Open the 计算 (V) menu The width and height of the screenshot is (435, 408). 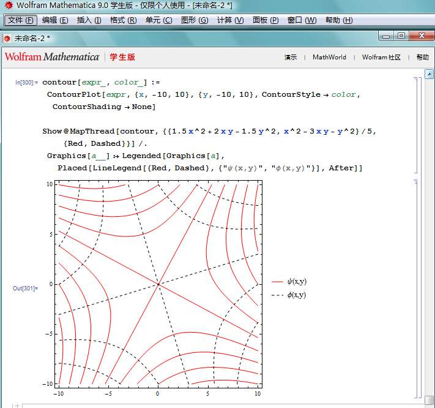click(230, 20)
